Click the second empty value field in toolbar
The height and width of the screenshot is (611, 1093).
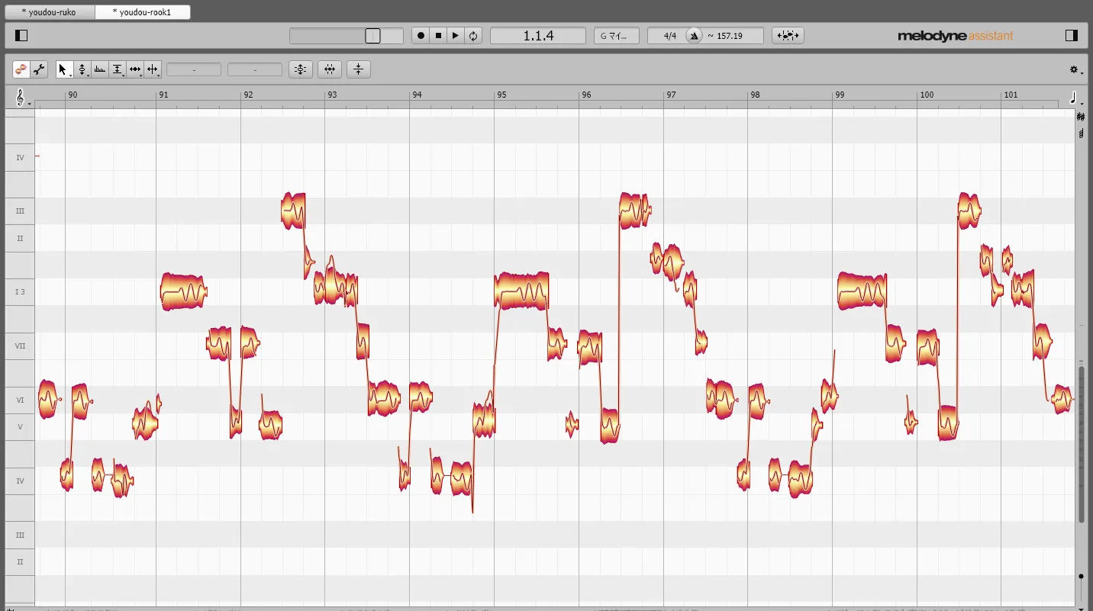pos(255,69)
